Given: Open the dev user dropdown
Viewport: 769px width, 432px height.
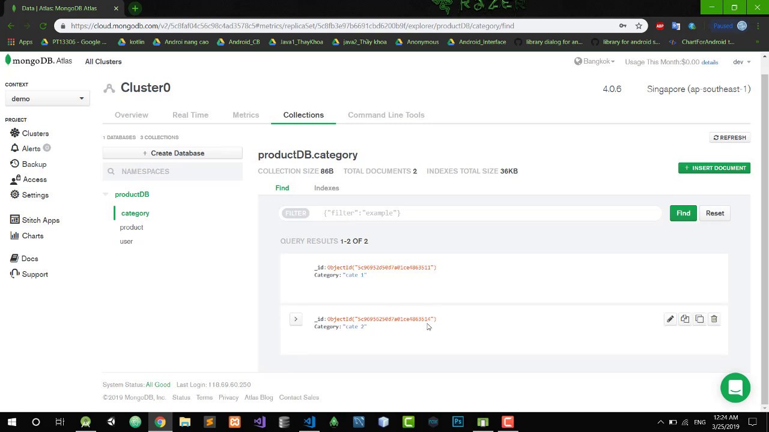Looking at the screenshot, I should pyautogui.click(x=742, y=62).
